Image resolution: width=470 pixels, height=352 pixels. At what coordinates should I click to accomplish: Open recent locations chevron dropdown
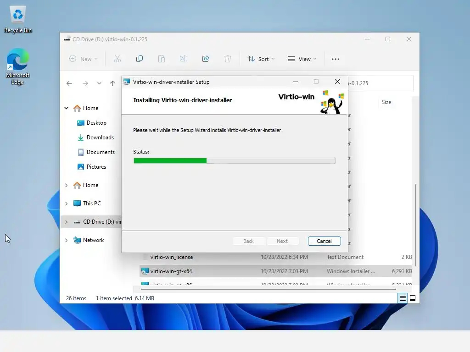pyautogui.click(x=99, y=83)
